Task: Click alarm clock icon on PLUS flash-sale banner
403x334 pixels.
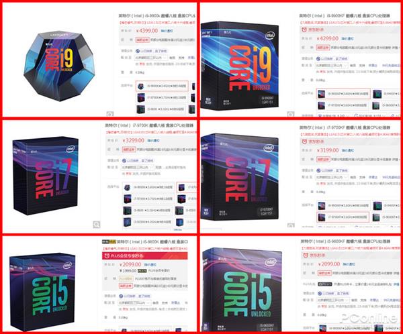Action: pyautogui.click(x=107, y=256)
